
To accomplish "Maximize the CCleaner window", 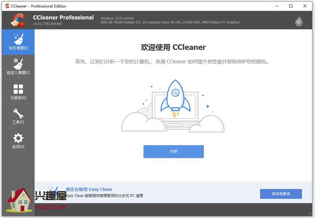I will pos(291,6).
